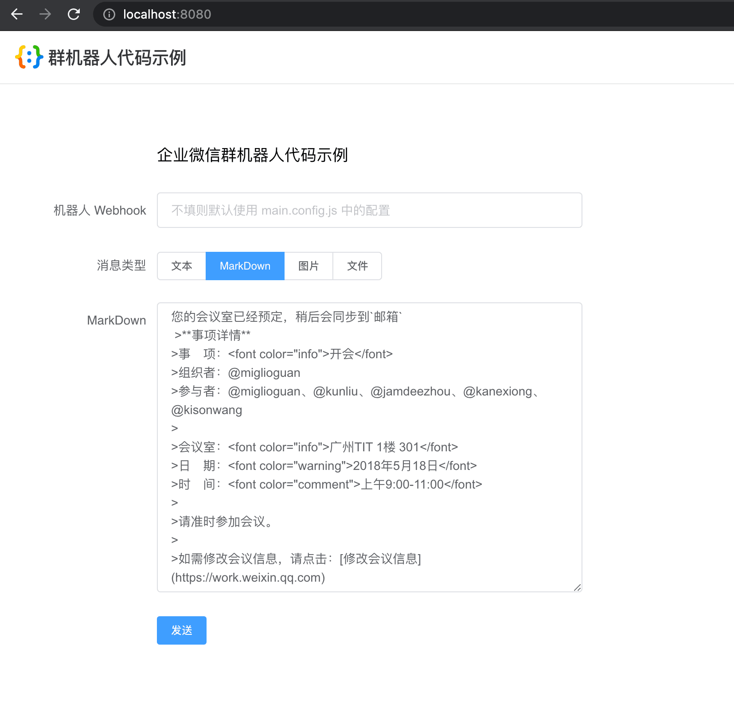This screenshot has width=734, height=712.
Task: Click the 发送 send button
Action: pos(182,630)
